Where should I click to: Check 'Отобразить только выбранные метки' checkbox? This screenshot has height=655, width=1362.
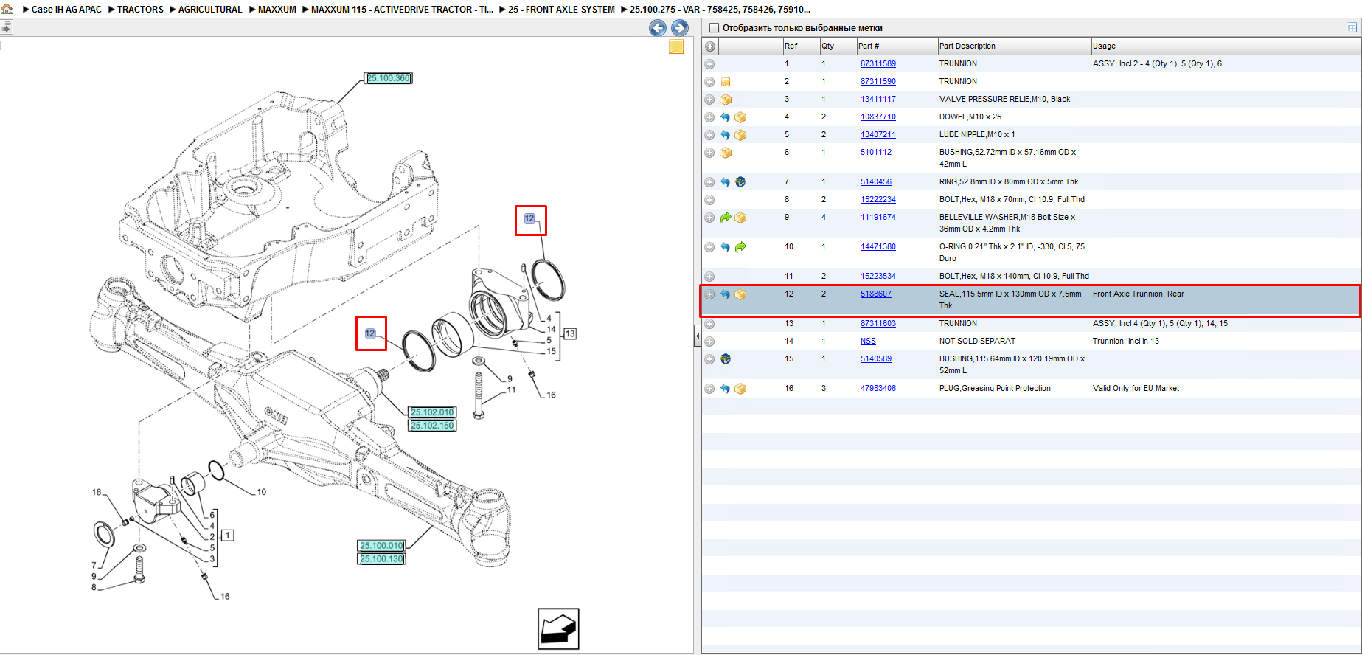714,28
